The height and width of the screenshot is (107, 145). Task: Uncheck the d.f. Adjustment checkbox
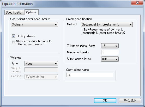tap(13, 36)
